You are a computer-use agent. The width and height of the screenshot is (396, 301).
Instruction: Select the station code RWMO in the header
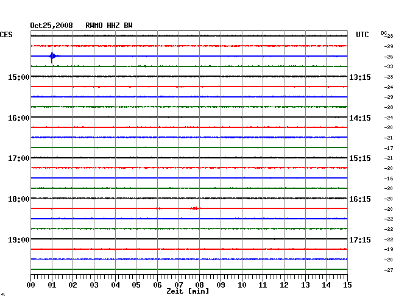point(94,26)
